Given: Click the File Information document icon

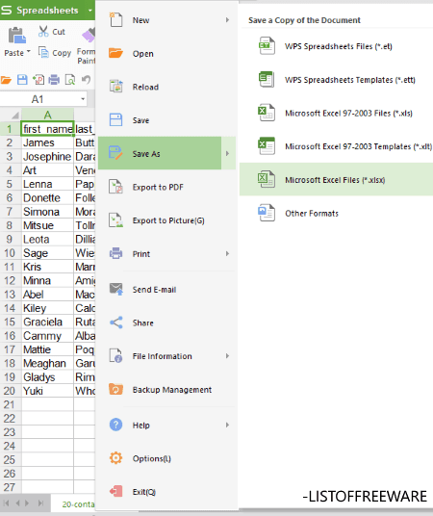Looking at the screenshot, I should [x=115, y=356].
